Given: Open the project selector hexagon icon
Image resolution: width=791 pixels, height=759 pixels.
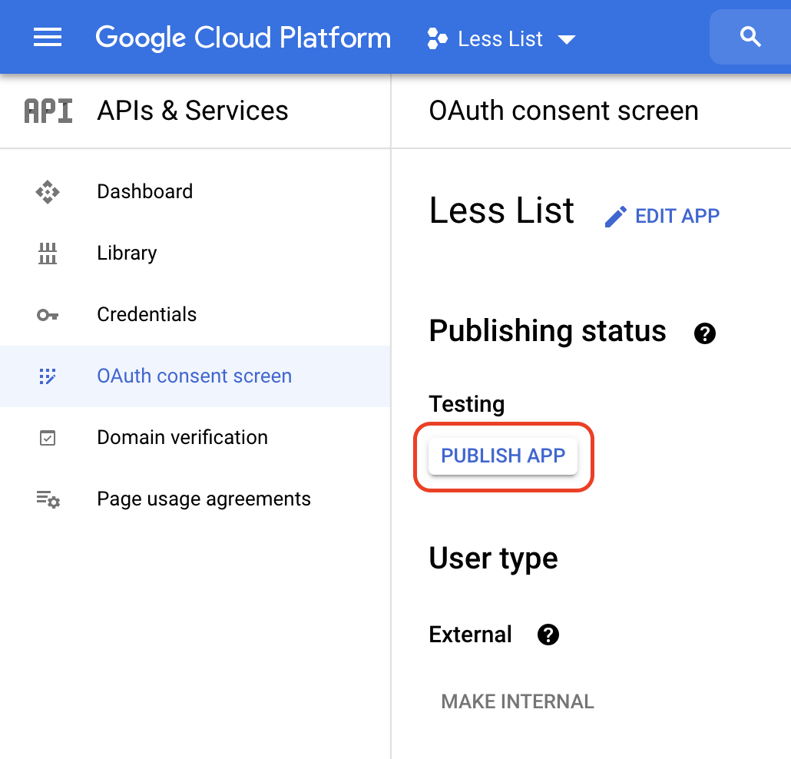Looking at the screenshot, I should [437, 38].
